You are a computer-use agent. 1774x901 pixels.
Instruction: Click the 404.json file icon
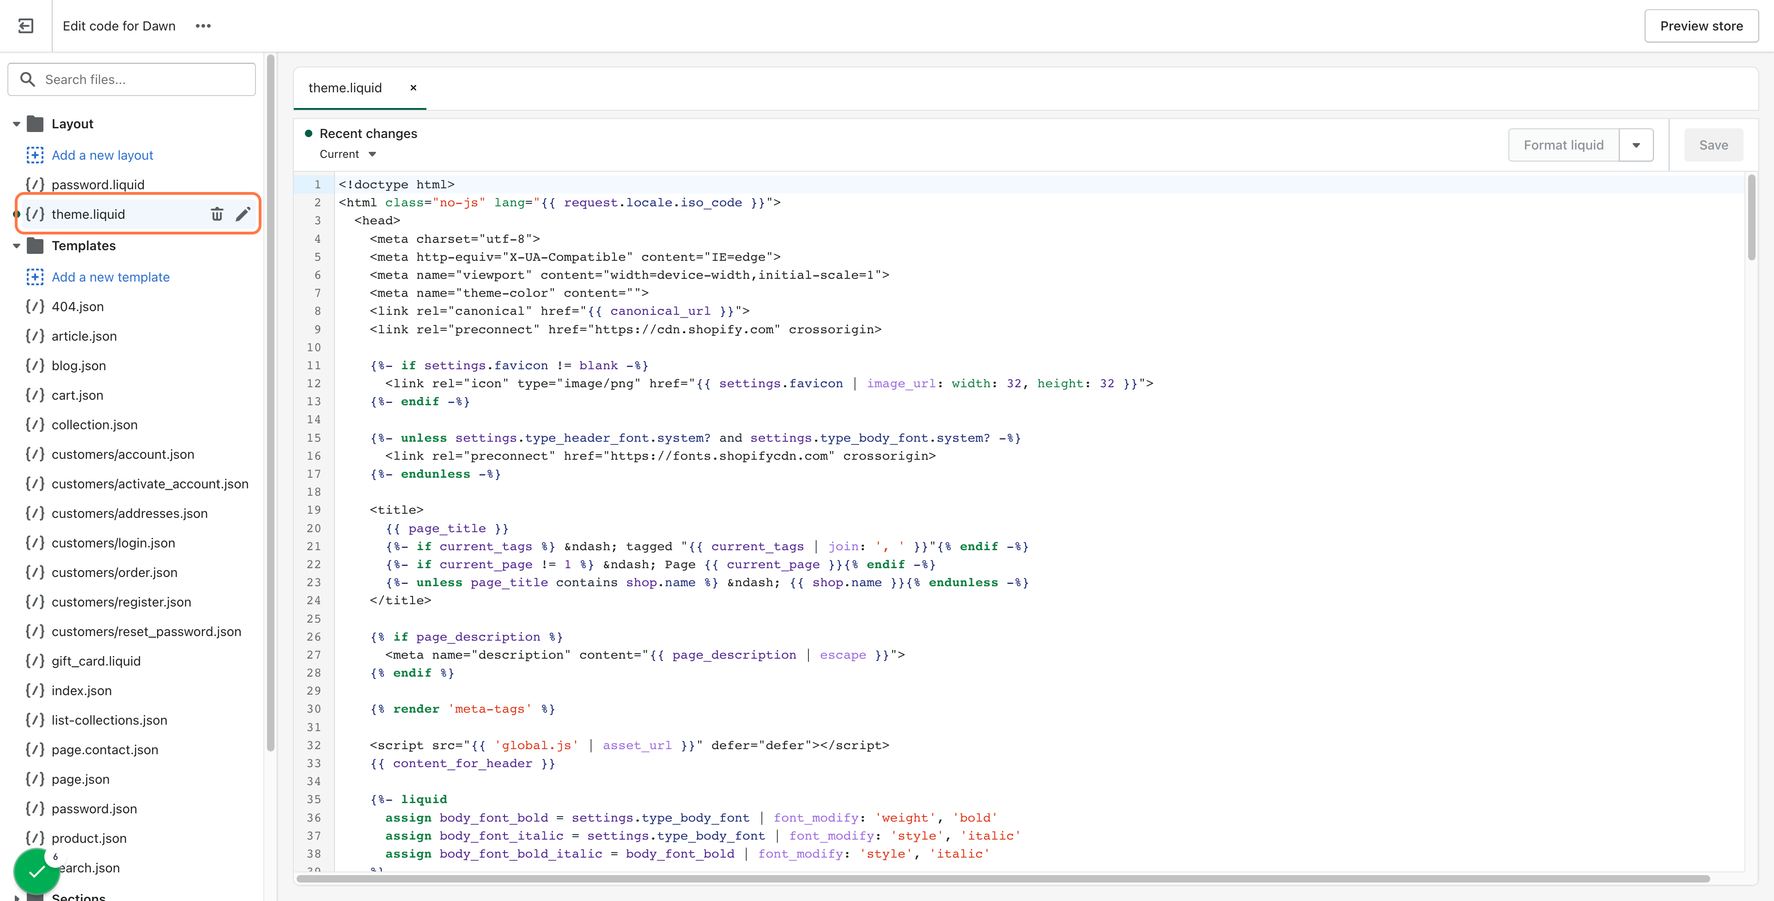point(35,306)
